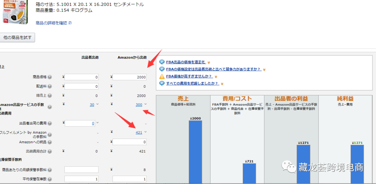Click the 出品者出荷 column header
The width and height of the screenshot is (376, 184).
pyautogui.click(x=90, y=57)
